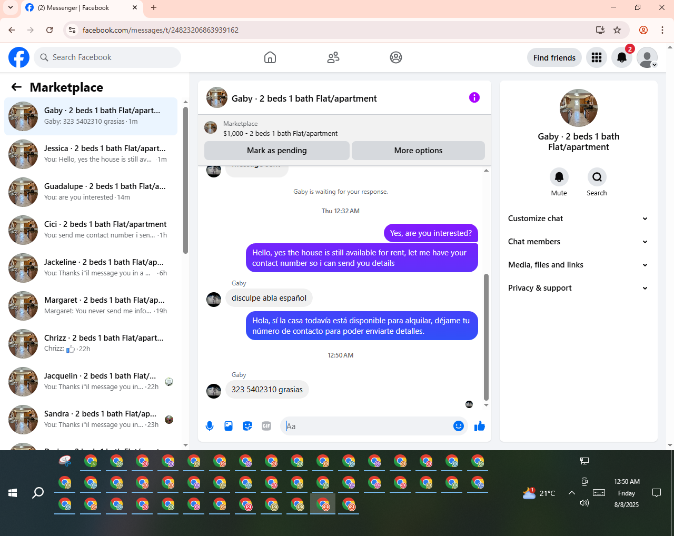Open the purple conversation information icon
The image size is (674, 536).
pos(474,97)
